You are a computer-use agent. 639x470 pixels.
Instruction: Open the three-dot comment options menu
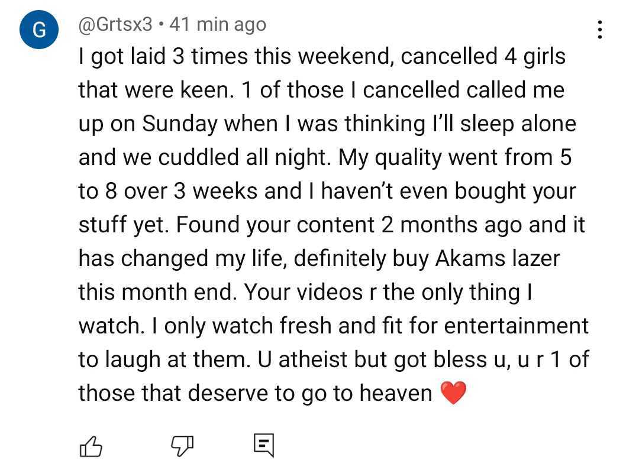click(600, 30)
